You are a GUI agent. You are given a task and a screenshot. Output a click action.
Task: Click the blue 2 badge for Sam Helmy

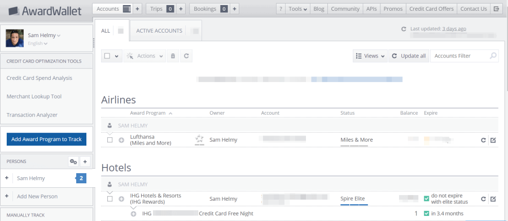coord(81,178)
